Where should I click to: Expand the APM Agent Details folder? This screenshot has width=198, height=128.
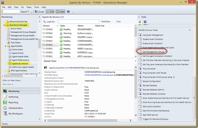click(x=5, y=70)
